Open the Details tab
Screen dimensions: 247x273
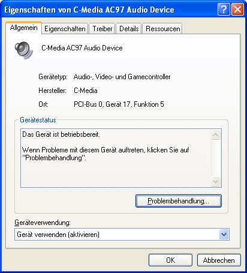pos(129,29)
